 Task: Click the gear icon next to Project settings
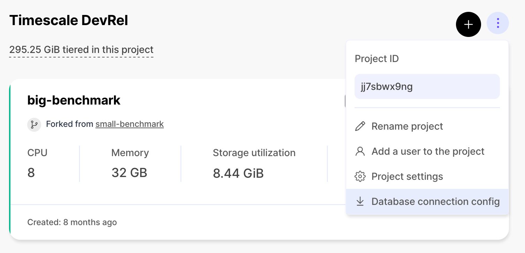(360, 176)
